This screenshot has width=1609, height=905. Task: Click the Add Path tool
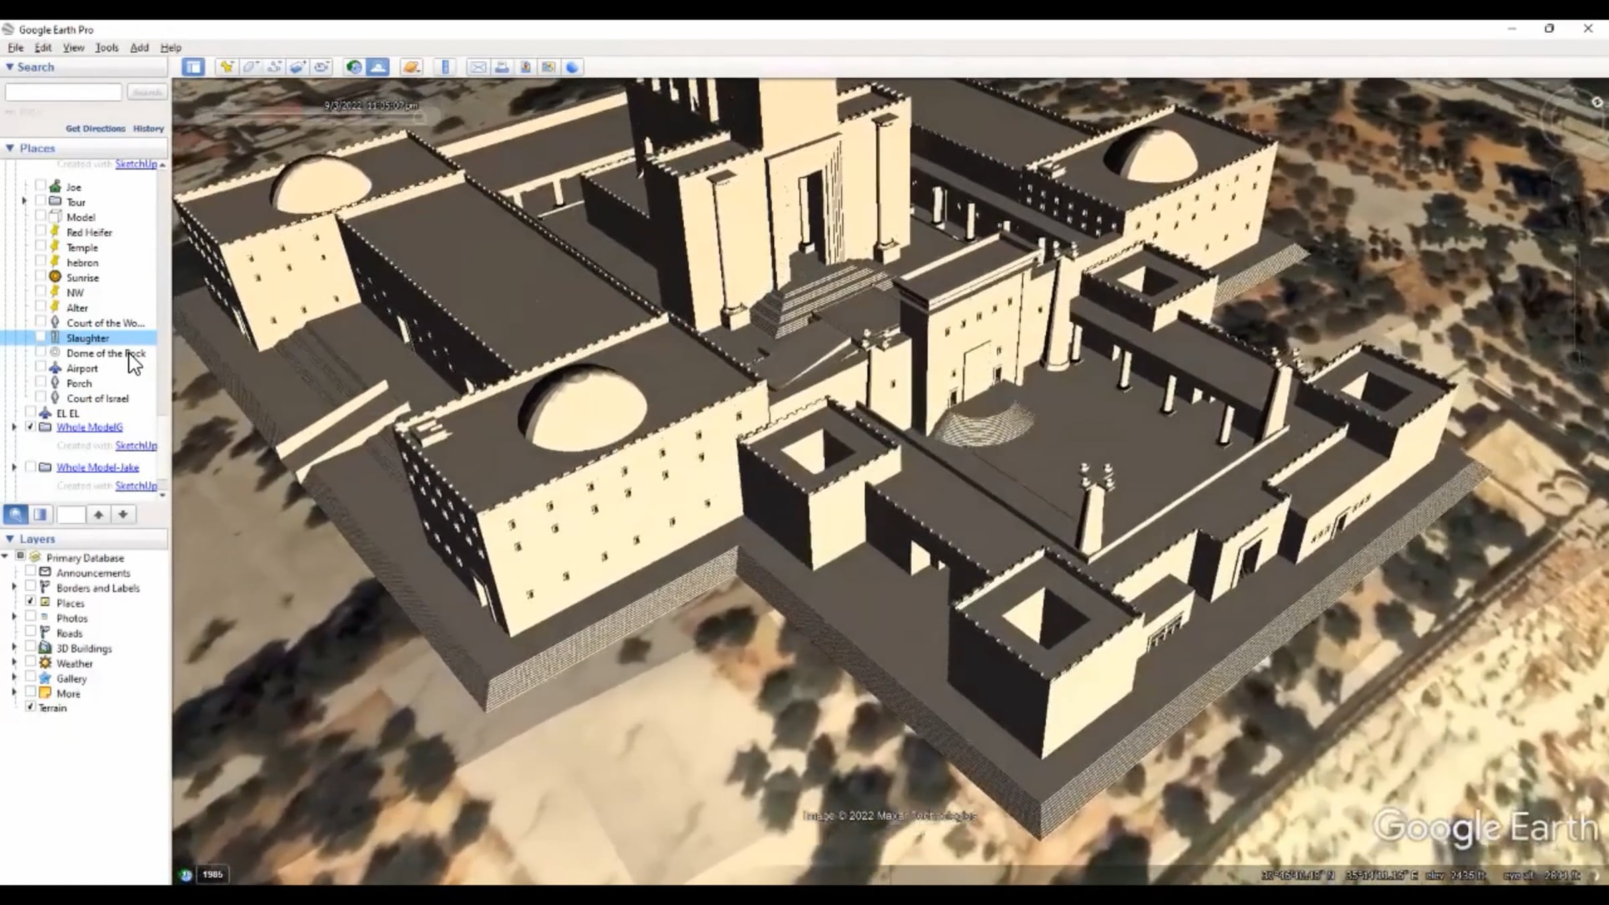(x=274, y=67)
